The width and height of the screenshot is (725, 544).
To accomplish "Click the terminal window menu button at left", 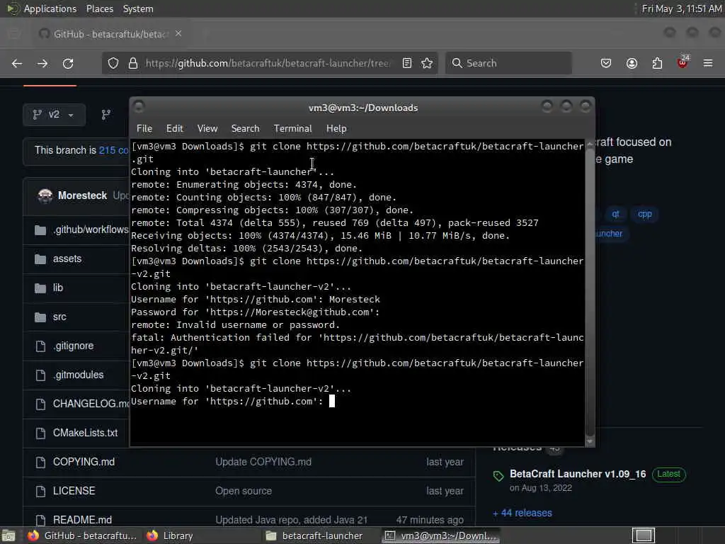I will pyautogui.click(x=139, y=107).
